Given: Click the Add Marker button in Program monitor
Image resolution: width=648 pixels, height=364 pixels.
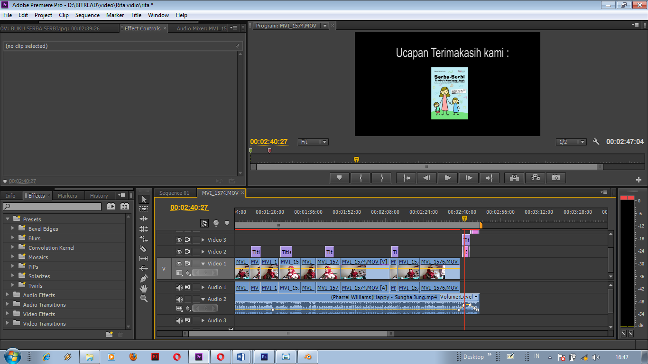Looking at the screenshot, I should [x=339, y=178].
